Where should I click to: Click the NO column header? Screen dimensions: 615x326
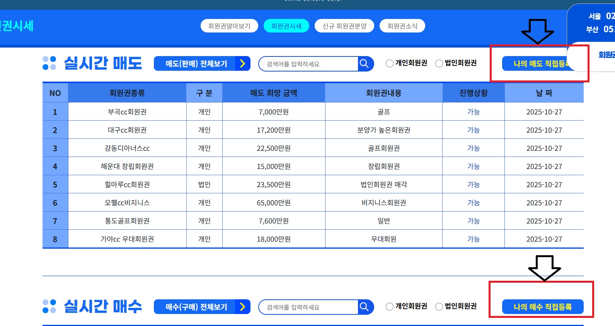[55, 93]
